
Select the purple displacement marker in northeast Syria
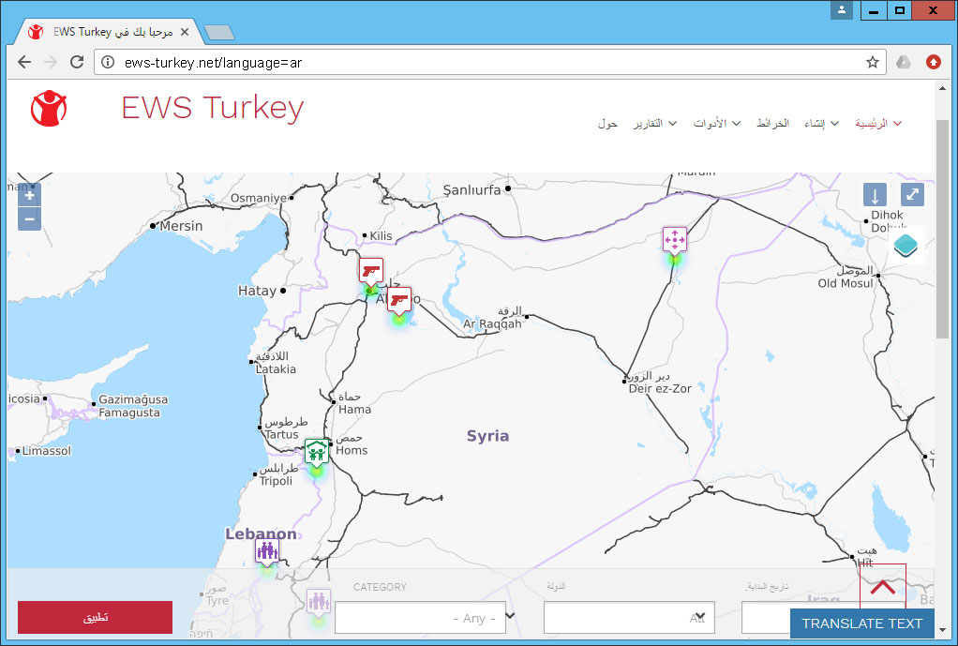tap(674, 240)
